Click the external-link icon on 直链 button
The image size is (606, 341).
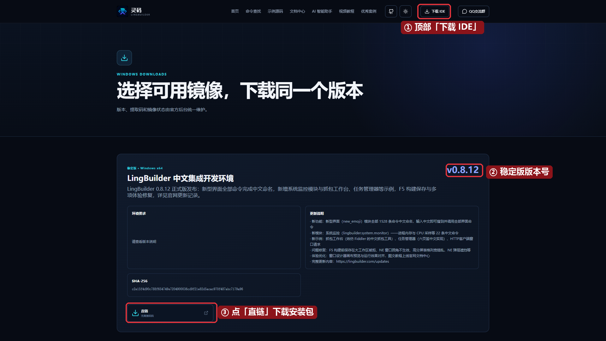[206, 313]
